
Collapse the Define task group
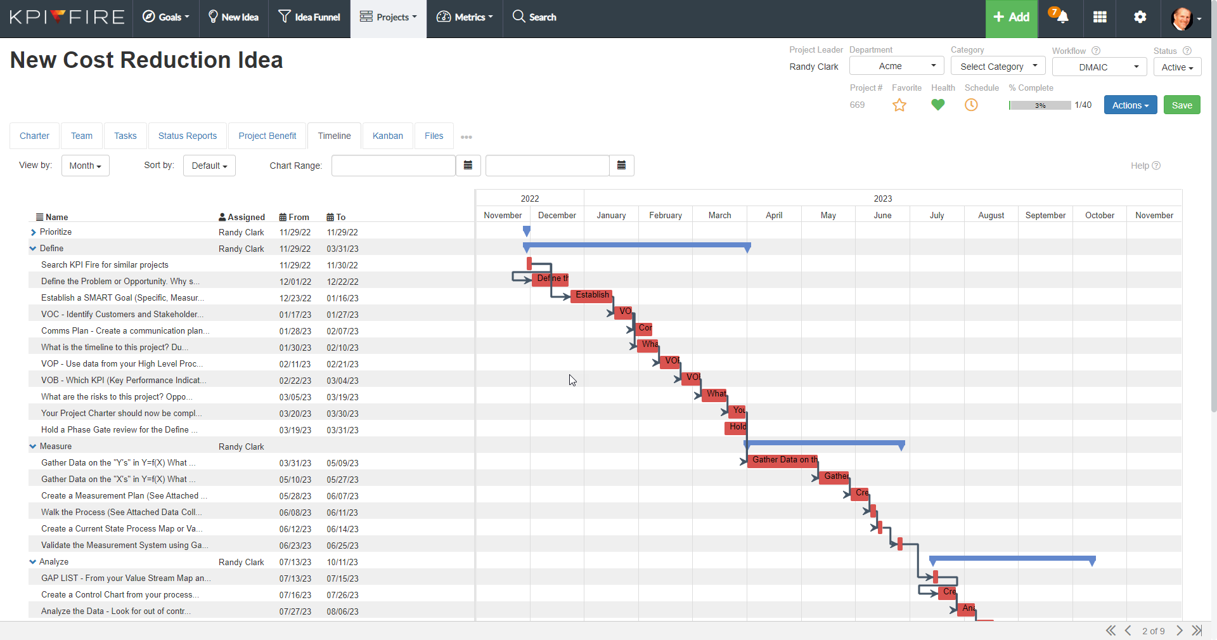(x=32, y=248)
